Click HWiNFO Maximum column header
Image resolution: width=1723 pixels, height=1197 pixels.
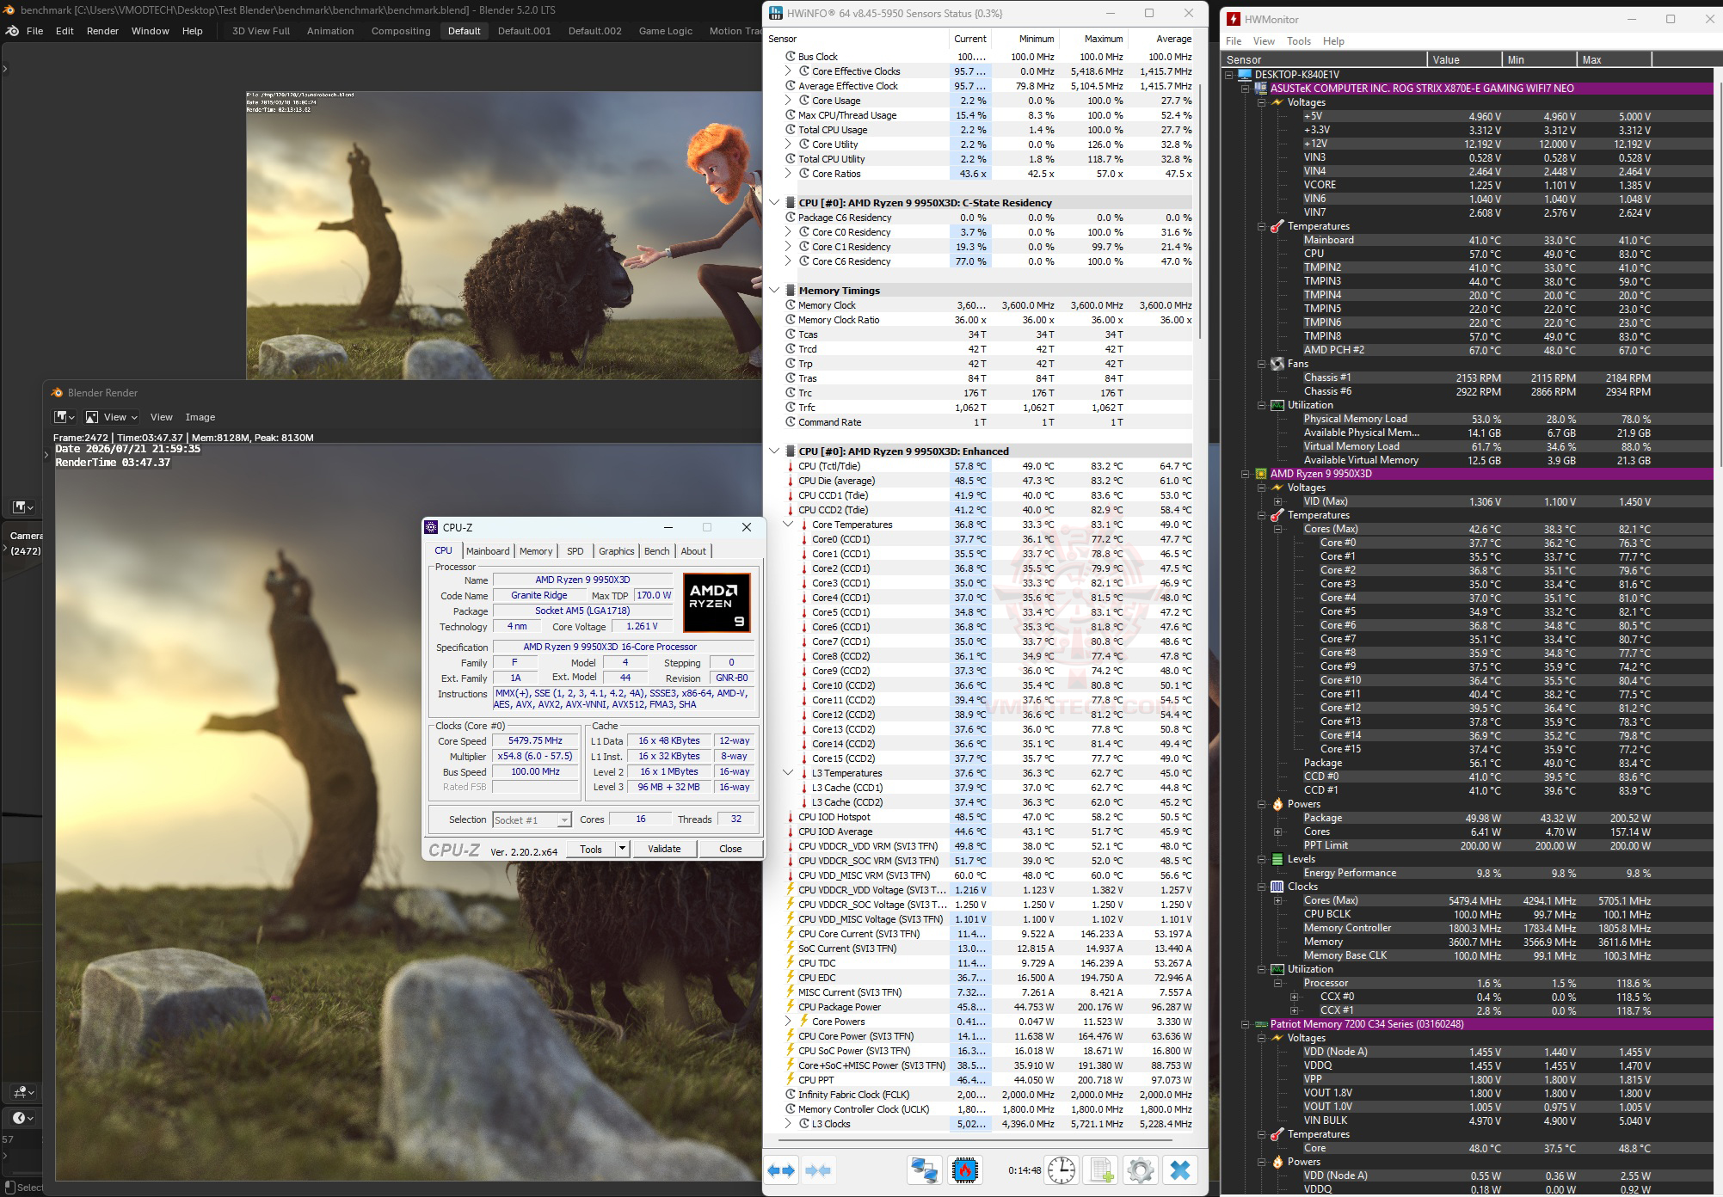coord(1092,39)
